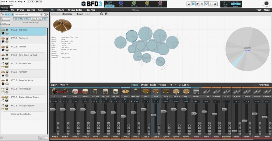Open the magnifier search options dropdown
This screenshot has height=141, width=272.
click(x=2, y=15)
